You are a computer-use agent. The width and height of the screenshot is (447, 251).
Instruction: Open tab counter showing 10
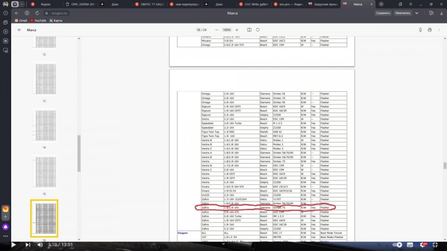15,4
